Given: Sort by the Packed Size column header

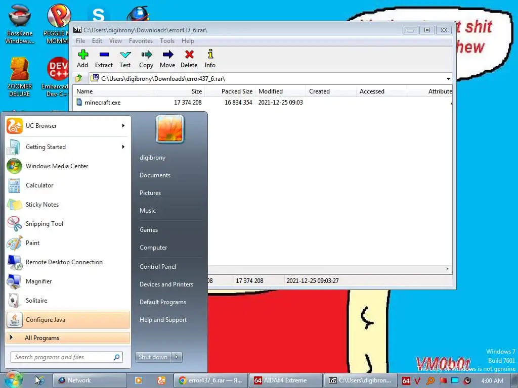Looking at the screenshot, I should tap(230, 91).
